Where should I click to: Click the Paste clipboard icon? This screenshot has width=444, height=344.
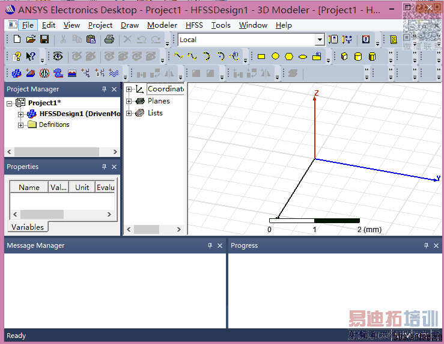tap(91, 39)
